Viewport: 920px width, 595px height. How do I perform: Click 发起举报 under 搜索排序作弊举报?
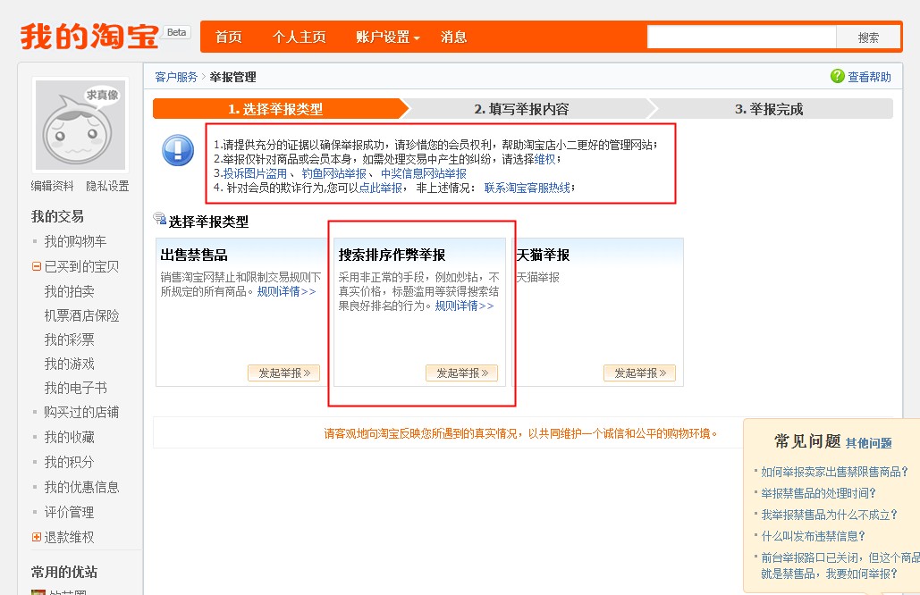(461, 373)
